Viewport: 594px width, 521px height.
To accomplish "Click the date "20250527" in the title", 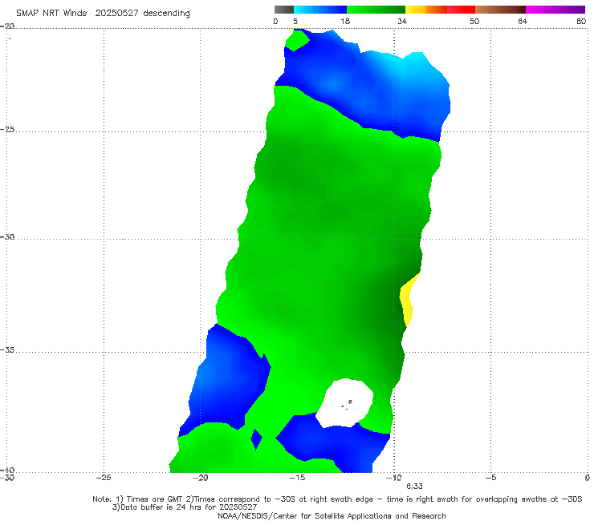I will point(116,14).
